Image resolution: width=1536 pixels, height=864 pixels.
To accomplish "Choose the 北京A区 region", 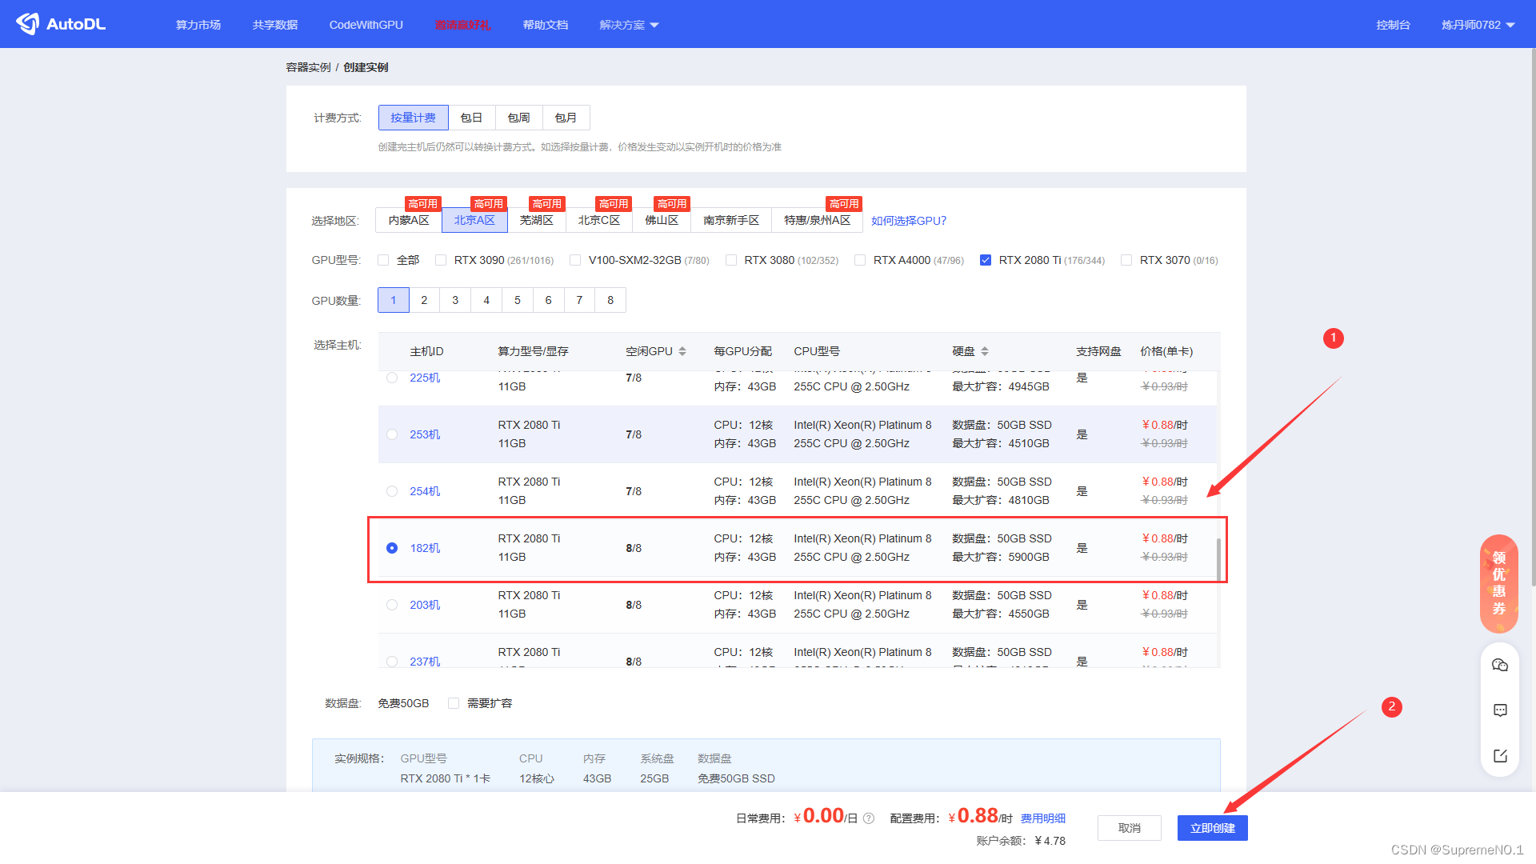I will pos(474,220).
